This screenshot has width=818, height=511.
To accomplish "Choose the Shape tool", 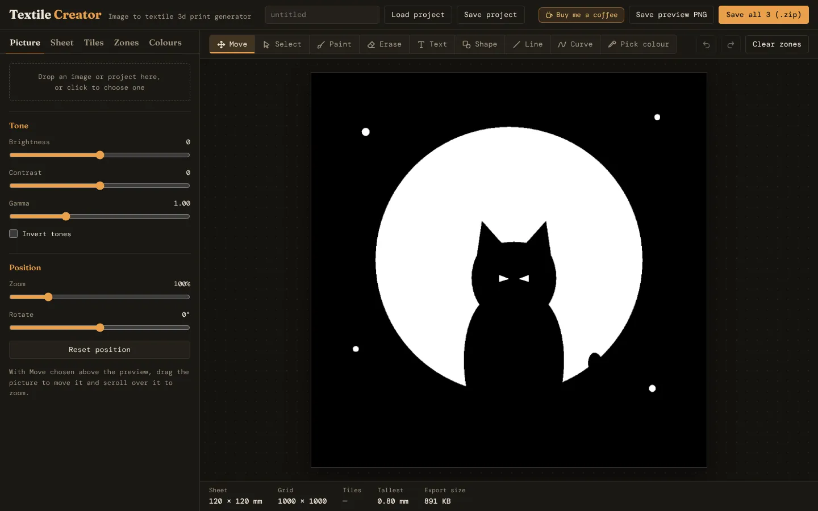I will pyautogui.click(x=480, y=44).
